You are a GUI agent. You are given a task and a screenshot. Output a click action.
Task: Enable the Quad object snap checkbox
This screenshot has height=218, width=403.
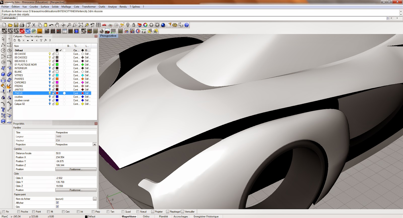[123, 212]
